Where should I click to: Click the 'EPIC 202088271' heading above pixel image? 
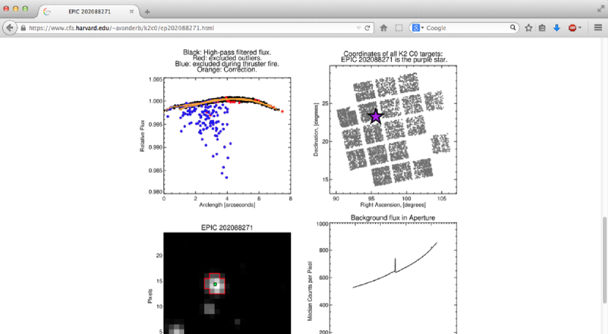(227, 228)
